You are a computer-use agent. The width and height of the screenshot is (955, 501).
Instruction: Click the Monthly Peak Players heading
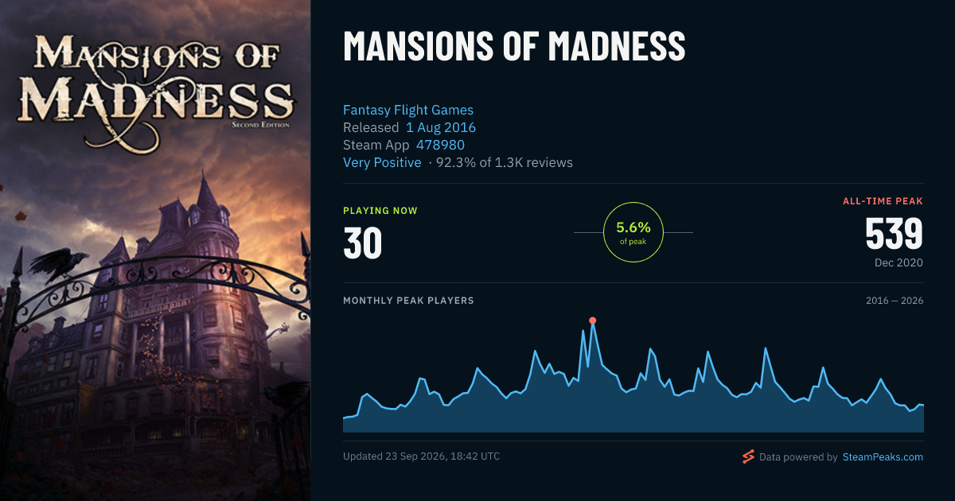(408, 301)
